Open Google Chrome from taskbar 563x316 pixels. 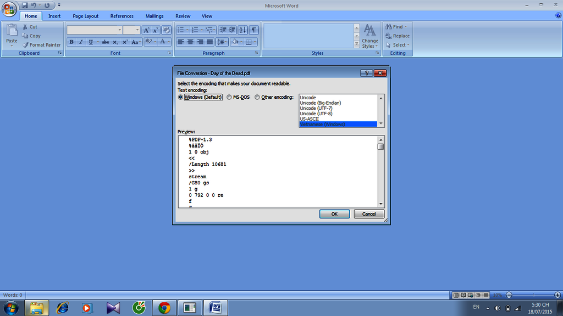pyautogui.click(x=164, y=308)
